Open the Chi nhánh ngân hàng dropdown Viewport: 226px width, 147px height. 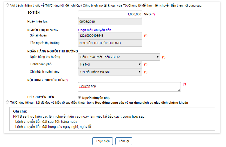point(110,72)
